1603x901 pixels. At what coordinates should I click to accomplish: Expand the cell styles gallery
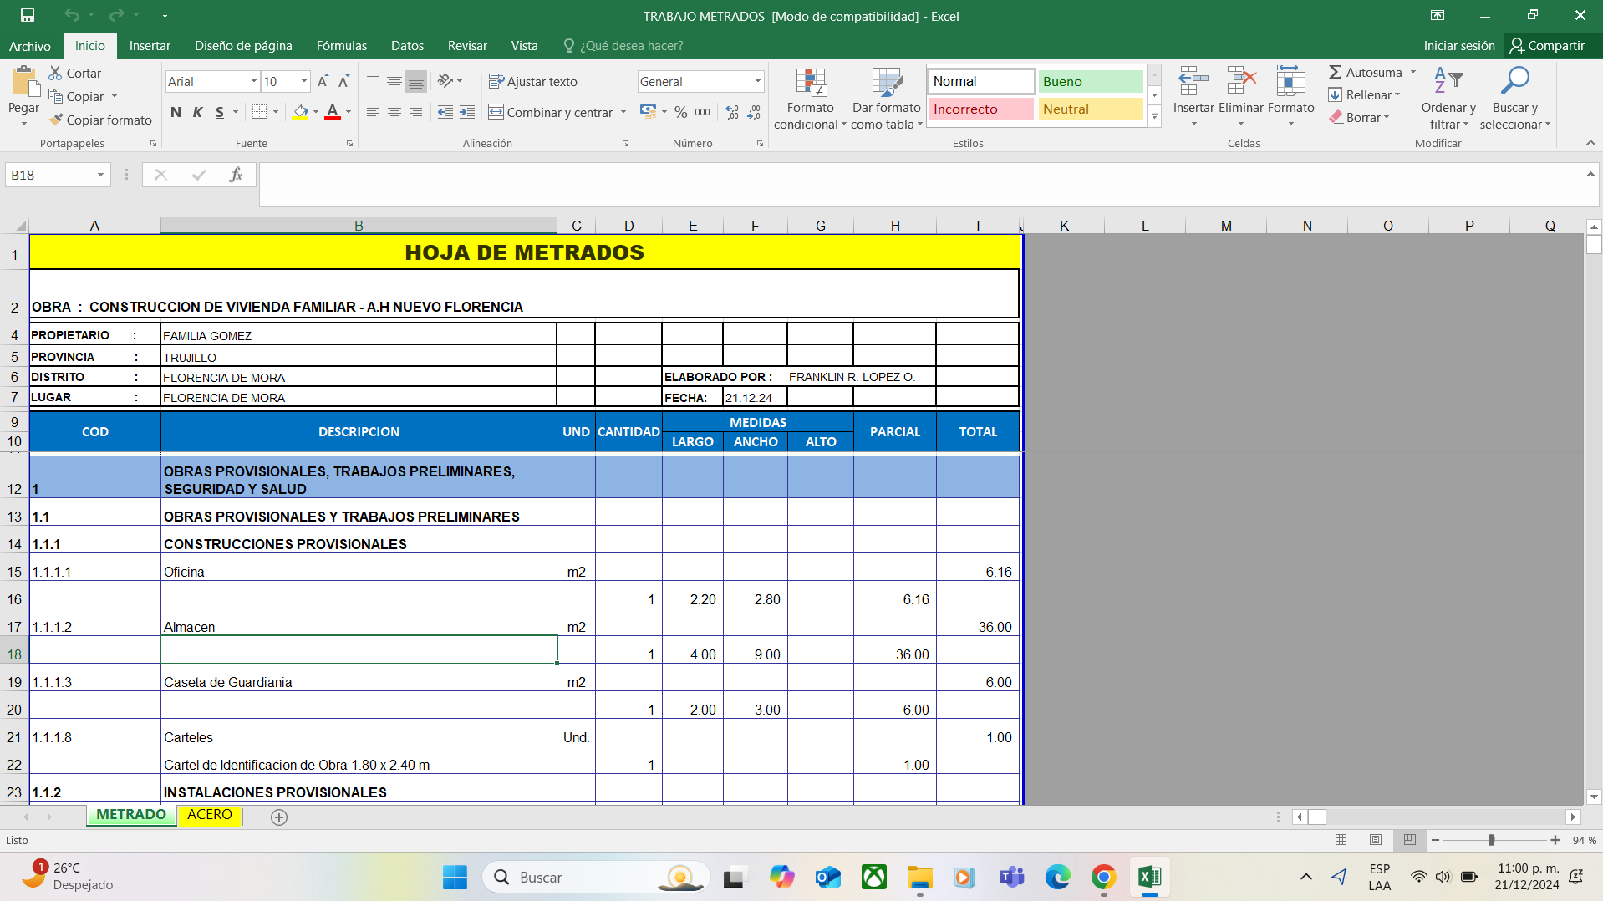click(x=1154, y=118)
